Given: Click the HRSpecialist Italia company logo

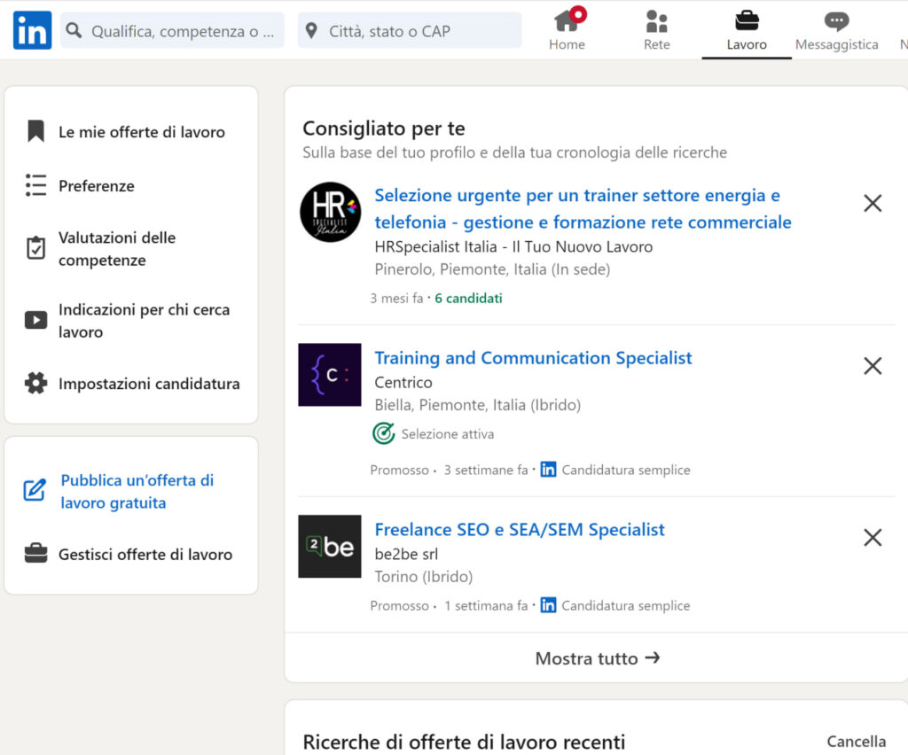Looking at the screenshot, I should 330,213.
